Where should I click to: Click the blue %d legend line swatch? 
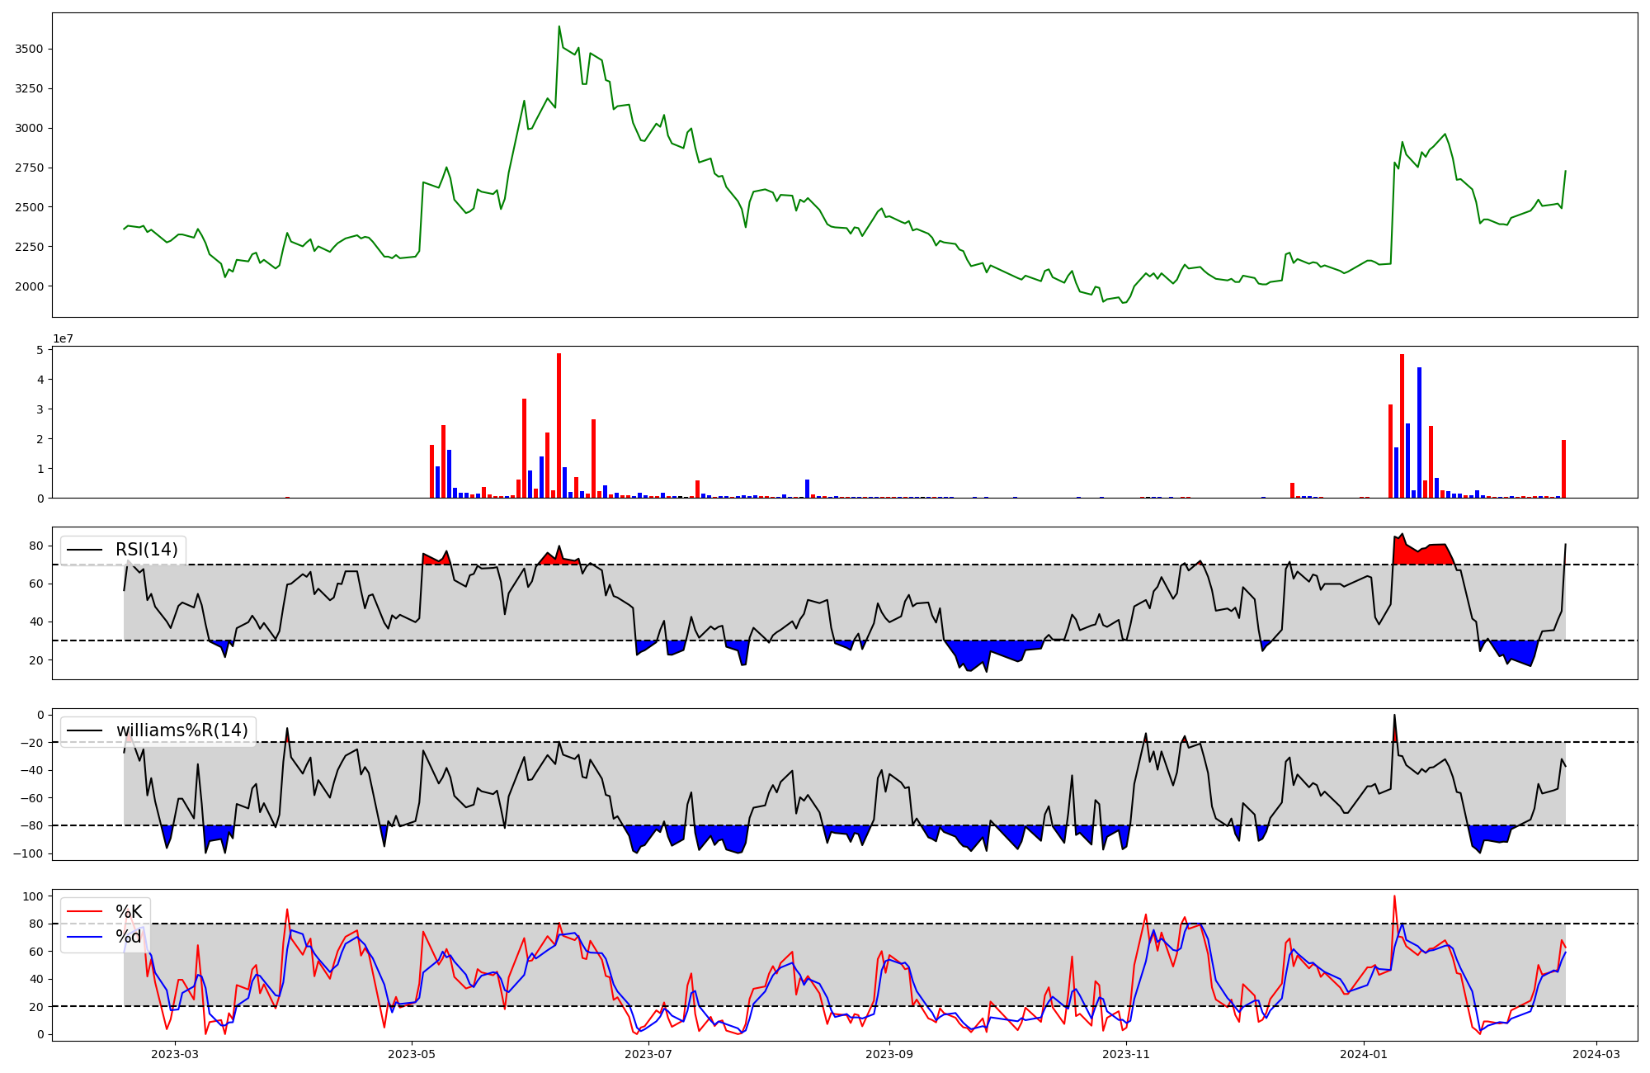click(84, 937)
